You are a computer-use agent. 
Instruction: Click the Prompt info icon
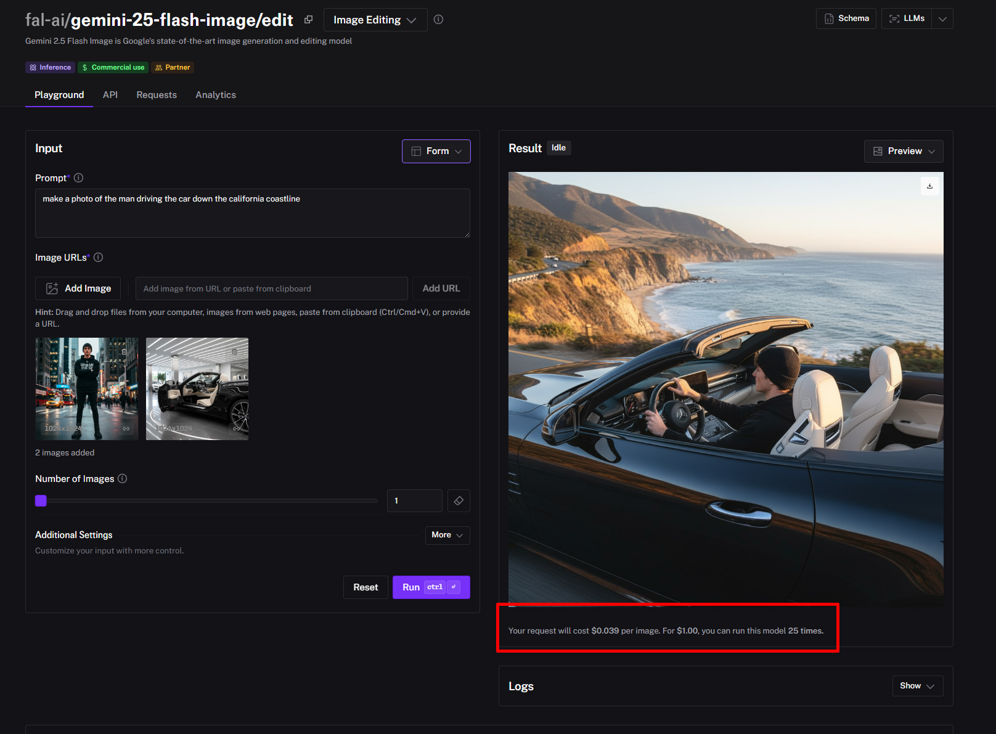[x=79, y=178]
